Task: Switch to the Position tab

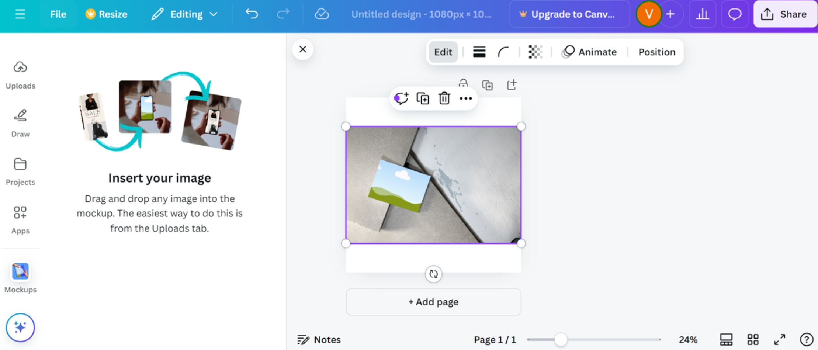Action: click(656, 52)
